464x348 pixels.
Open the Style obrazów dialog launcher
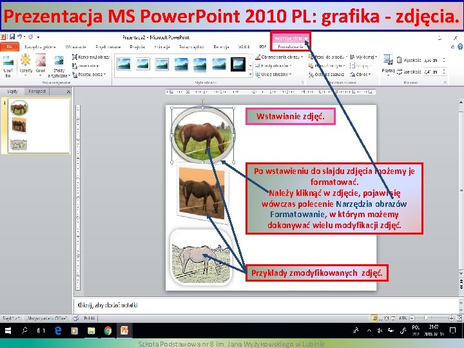(302, 83)
